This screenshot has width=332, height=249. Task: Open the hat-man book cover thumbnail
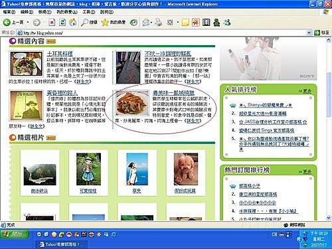(26, 106)
